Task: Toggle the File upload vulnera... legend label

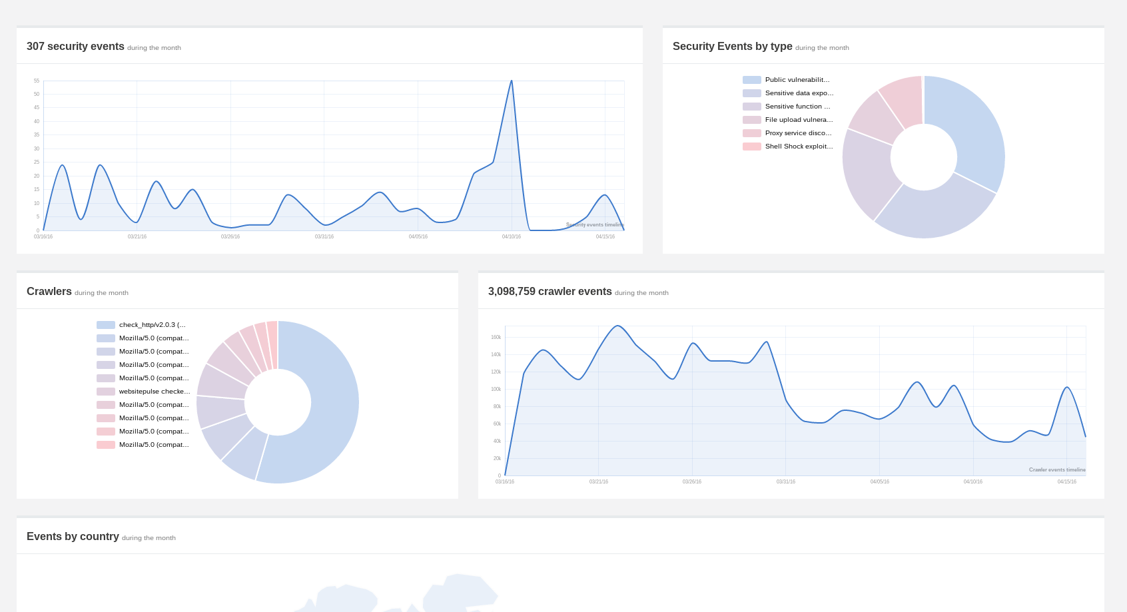Action: tap(799, 120)
